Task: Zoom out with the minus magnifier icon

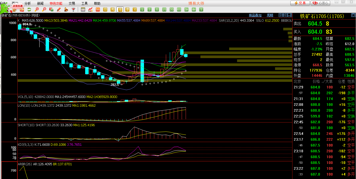Action: (x=44, y=10)
